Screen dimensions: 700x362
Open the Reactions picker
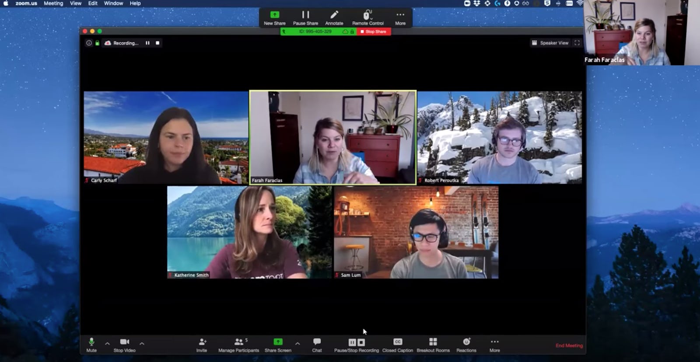click(x=466, y=342)
